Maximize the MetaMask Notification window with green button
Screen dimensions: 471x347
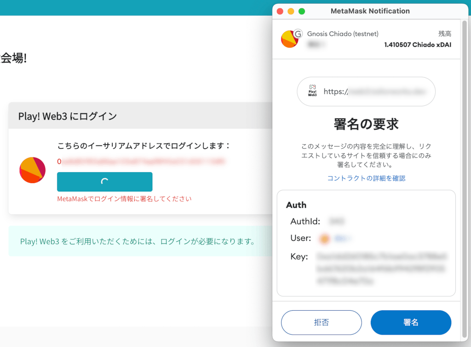(302, 12)
